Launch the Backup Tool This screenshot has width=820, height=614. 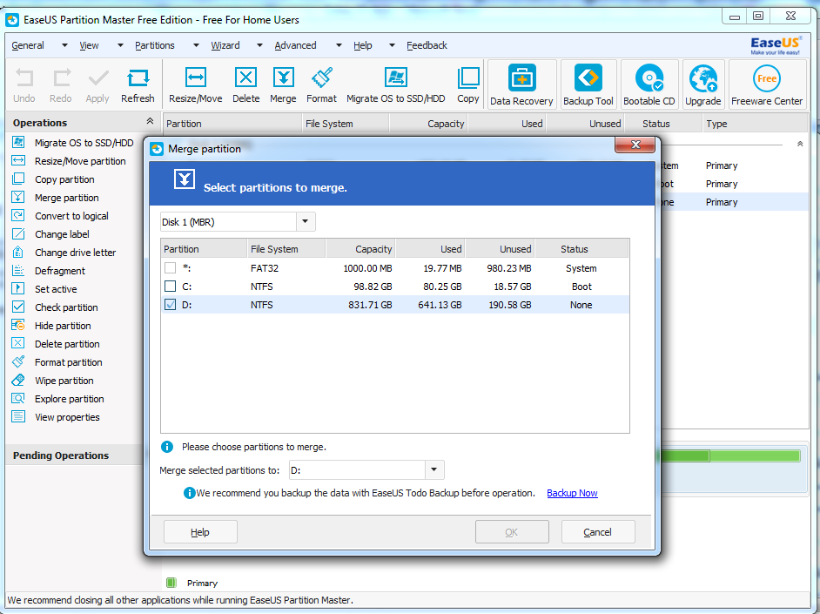(x=588, y=84)
